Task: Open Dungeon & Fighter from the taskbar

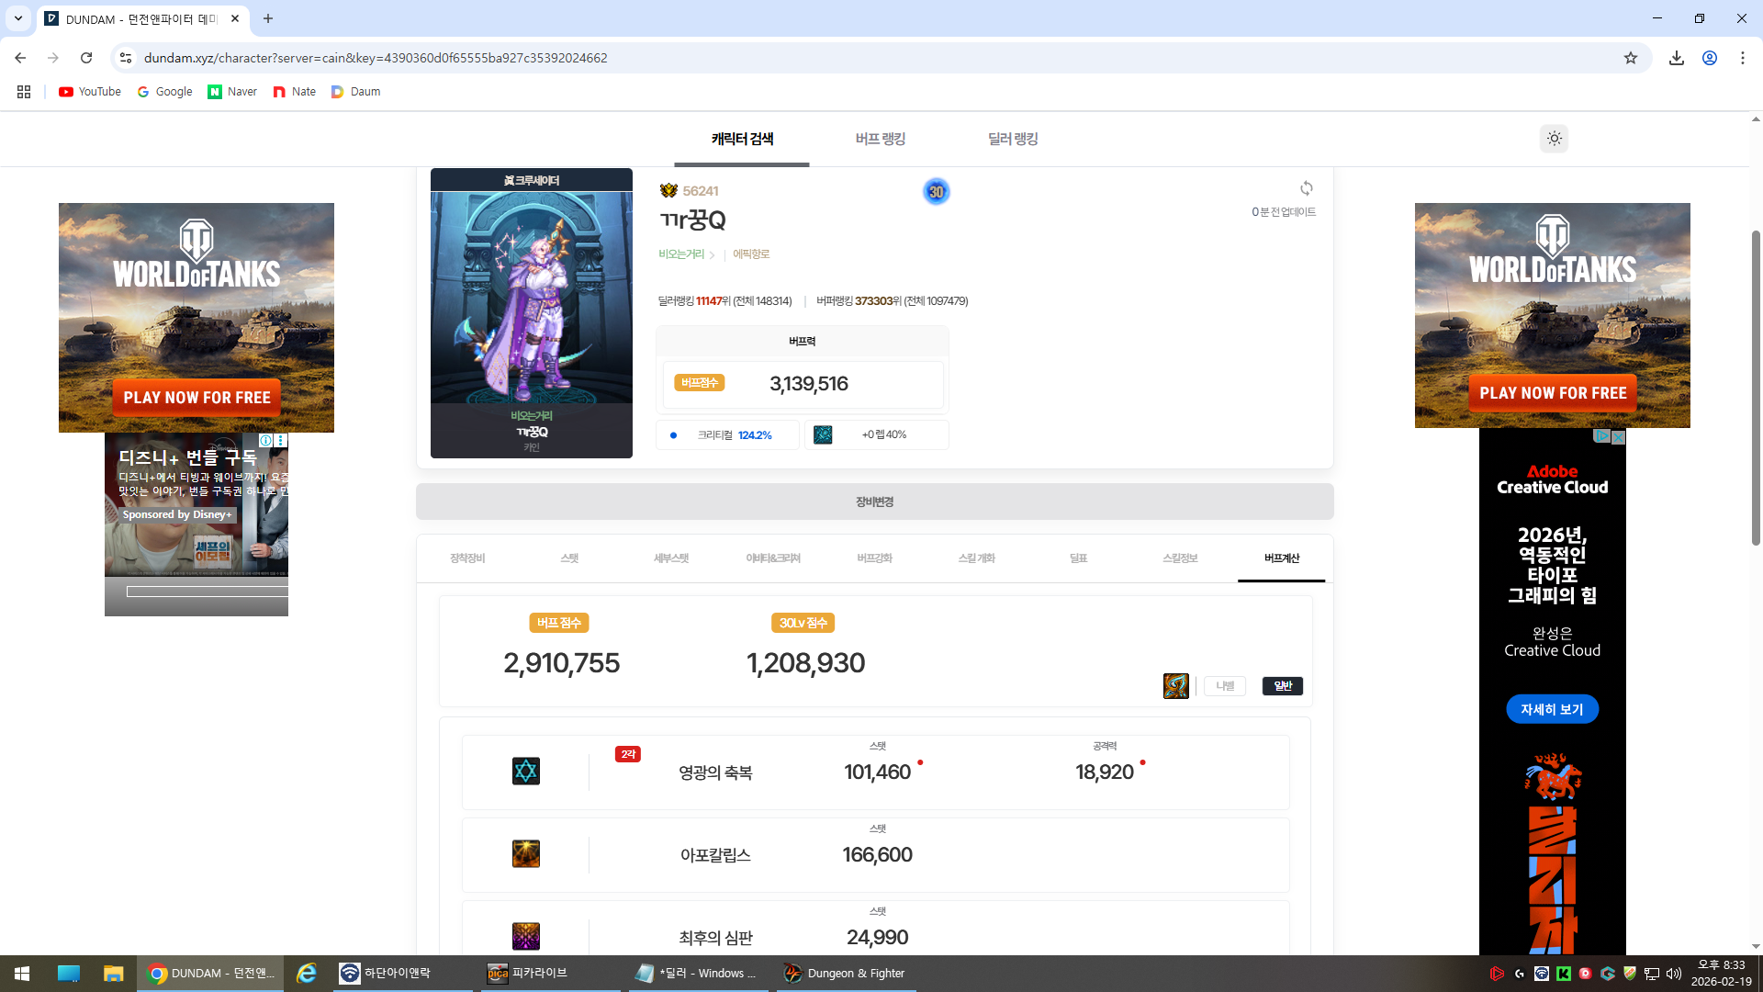Action: tap(845, 973)
